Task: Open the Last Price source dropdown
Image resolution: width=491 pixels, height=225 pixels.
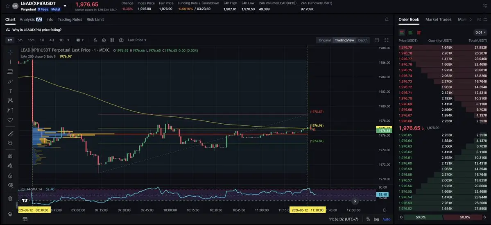Action: pyautogui.click(x=137, y=40)
